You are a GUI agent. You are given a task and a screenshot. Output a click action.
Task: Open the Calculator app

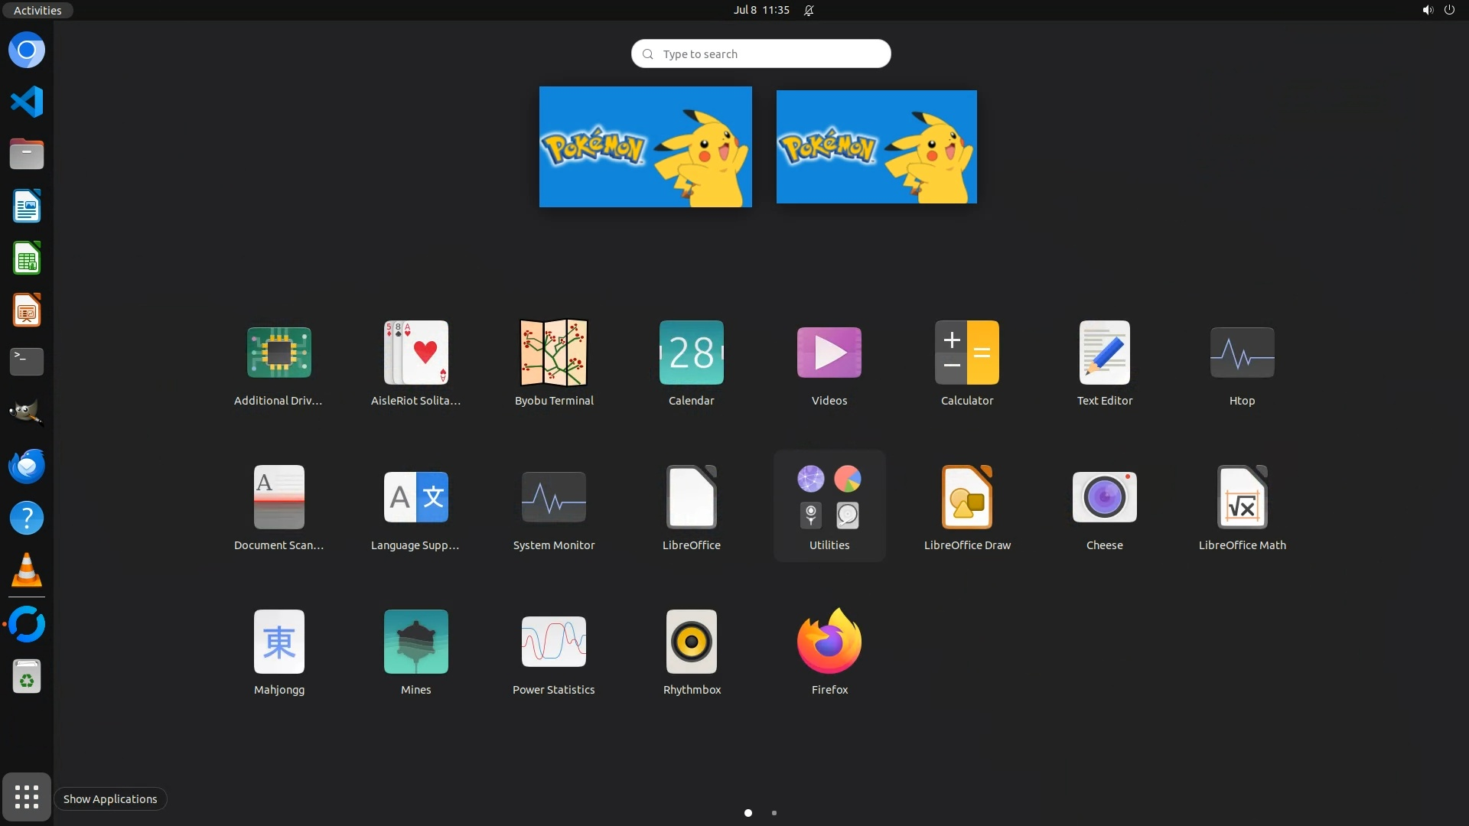tap(966, 353)
